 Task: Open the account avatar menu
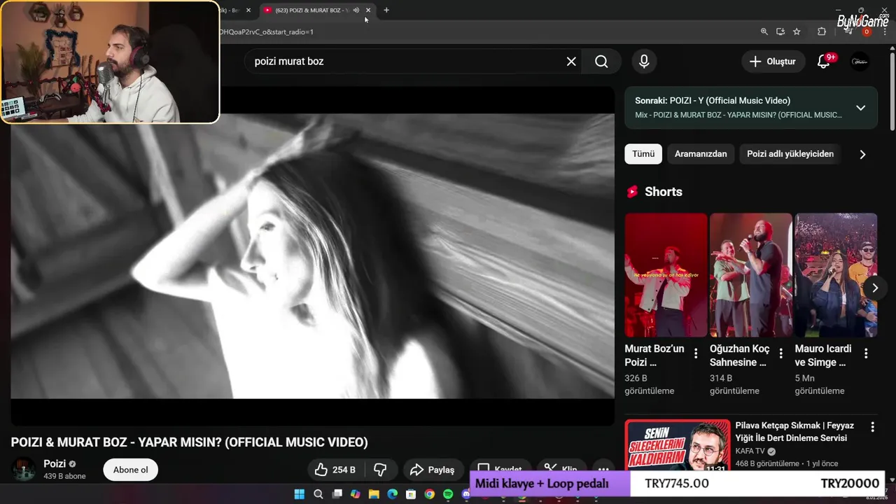click(860, 62)
